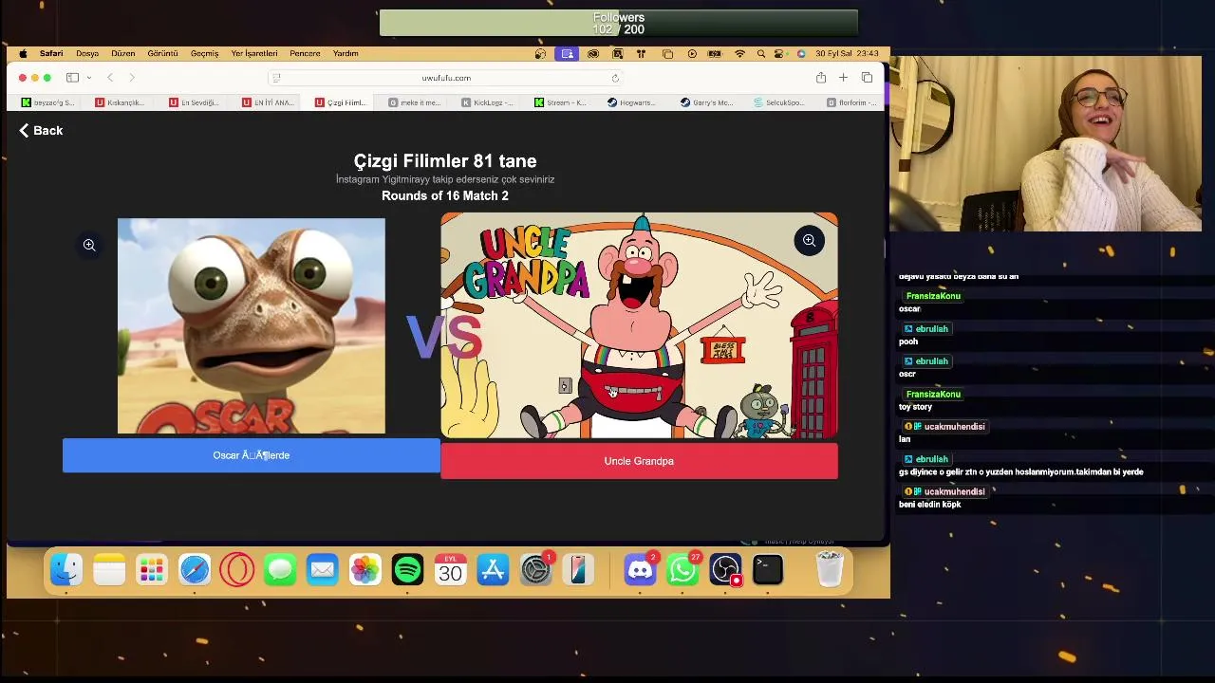This screenshot has height=683, width=1215.
Task: Switch to the EN İYİ ANA tab
Action: [x=268, y=102]
